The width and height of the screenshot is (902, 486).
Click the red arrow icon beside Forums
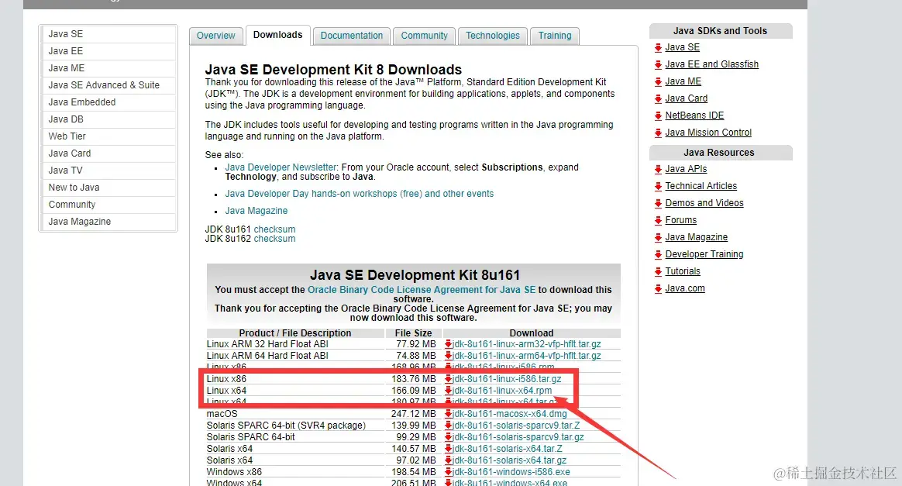click(658, 221)
